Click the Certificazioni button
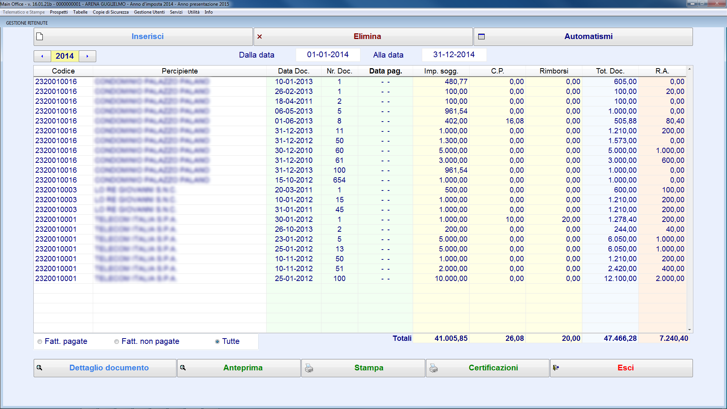727x409 pixels. [488, 368]
